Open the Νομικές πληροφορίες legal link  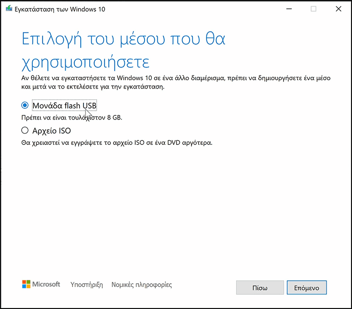(x=142, y=285)
